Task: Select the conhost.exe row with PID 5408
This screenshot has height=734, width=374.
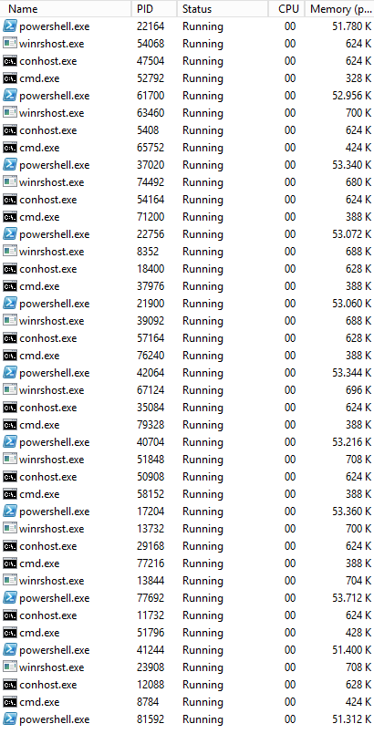Action: point(187,130)
